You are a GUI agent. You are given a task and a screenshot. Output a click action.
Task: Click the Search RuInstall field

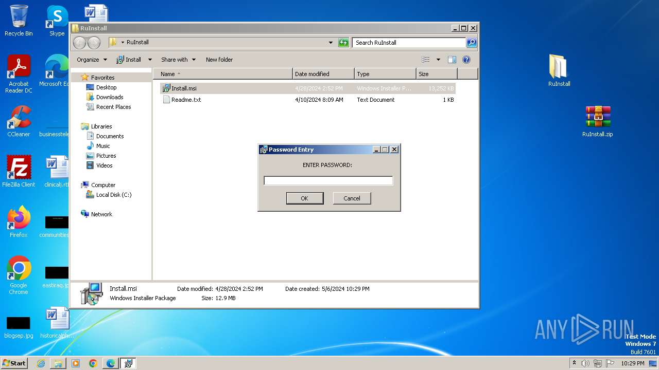(409, 43)
